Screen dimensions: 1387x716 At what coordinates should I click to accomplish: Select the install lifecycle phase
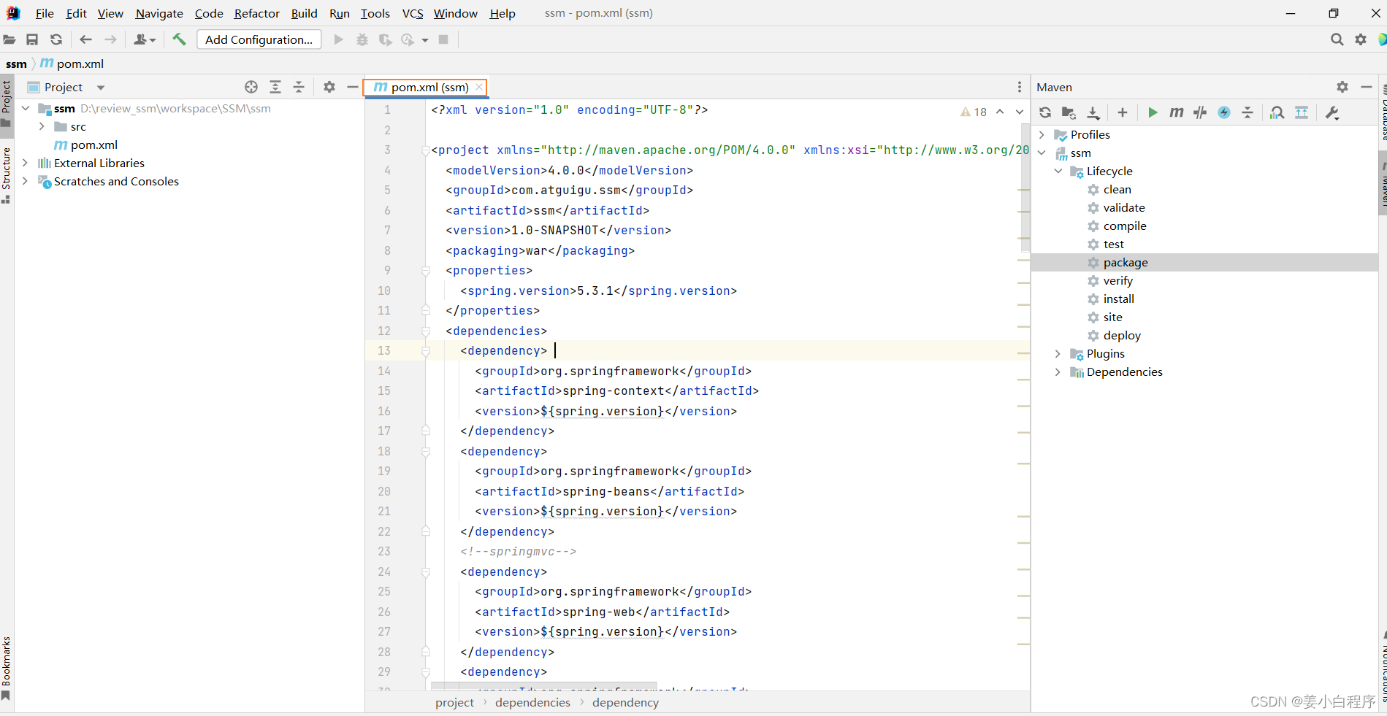(x=1118, y=299)
